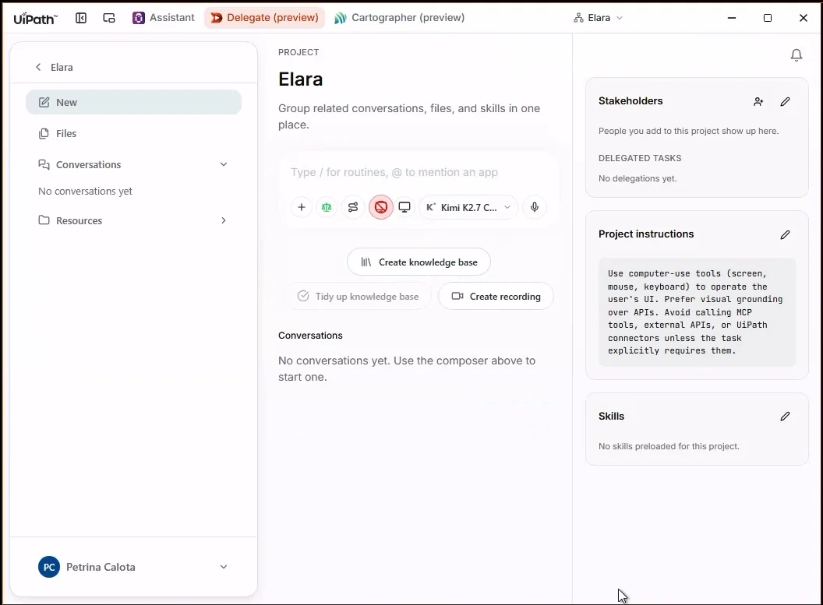This screenshot has height=605, width=823.
Task: Click the plus attach button
Action: (302, 208)
